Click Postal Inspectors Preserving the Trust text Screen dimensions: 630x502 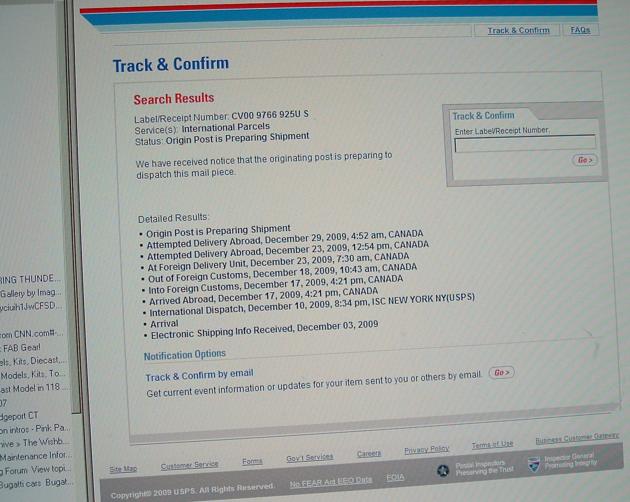click(484, 467)
